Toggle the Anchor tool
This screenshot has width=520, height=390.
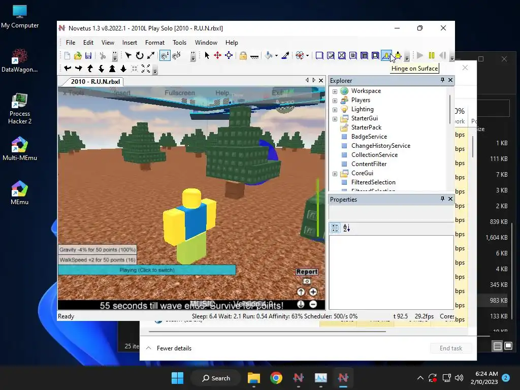[x=254, y=56]
